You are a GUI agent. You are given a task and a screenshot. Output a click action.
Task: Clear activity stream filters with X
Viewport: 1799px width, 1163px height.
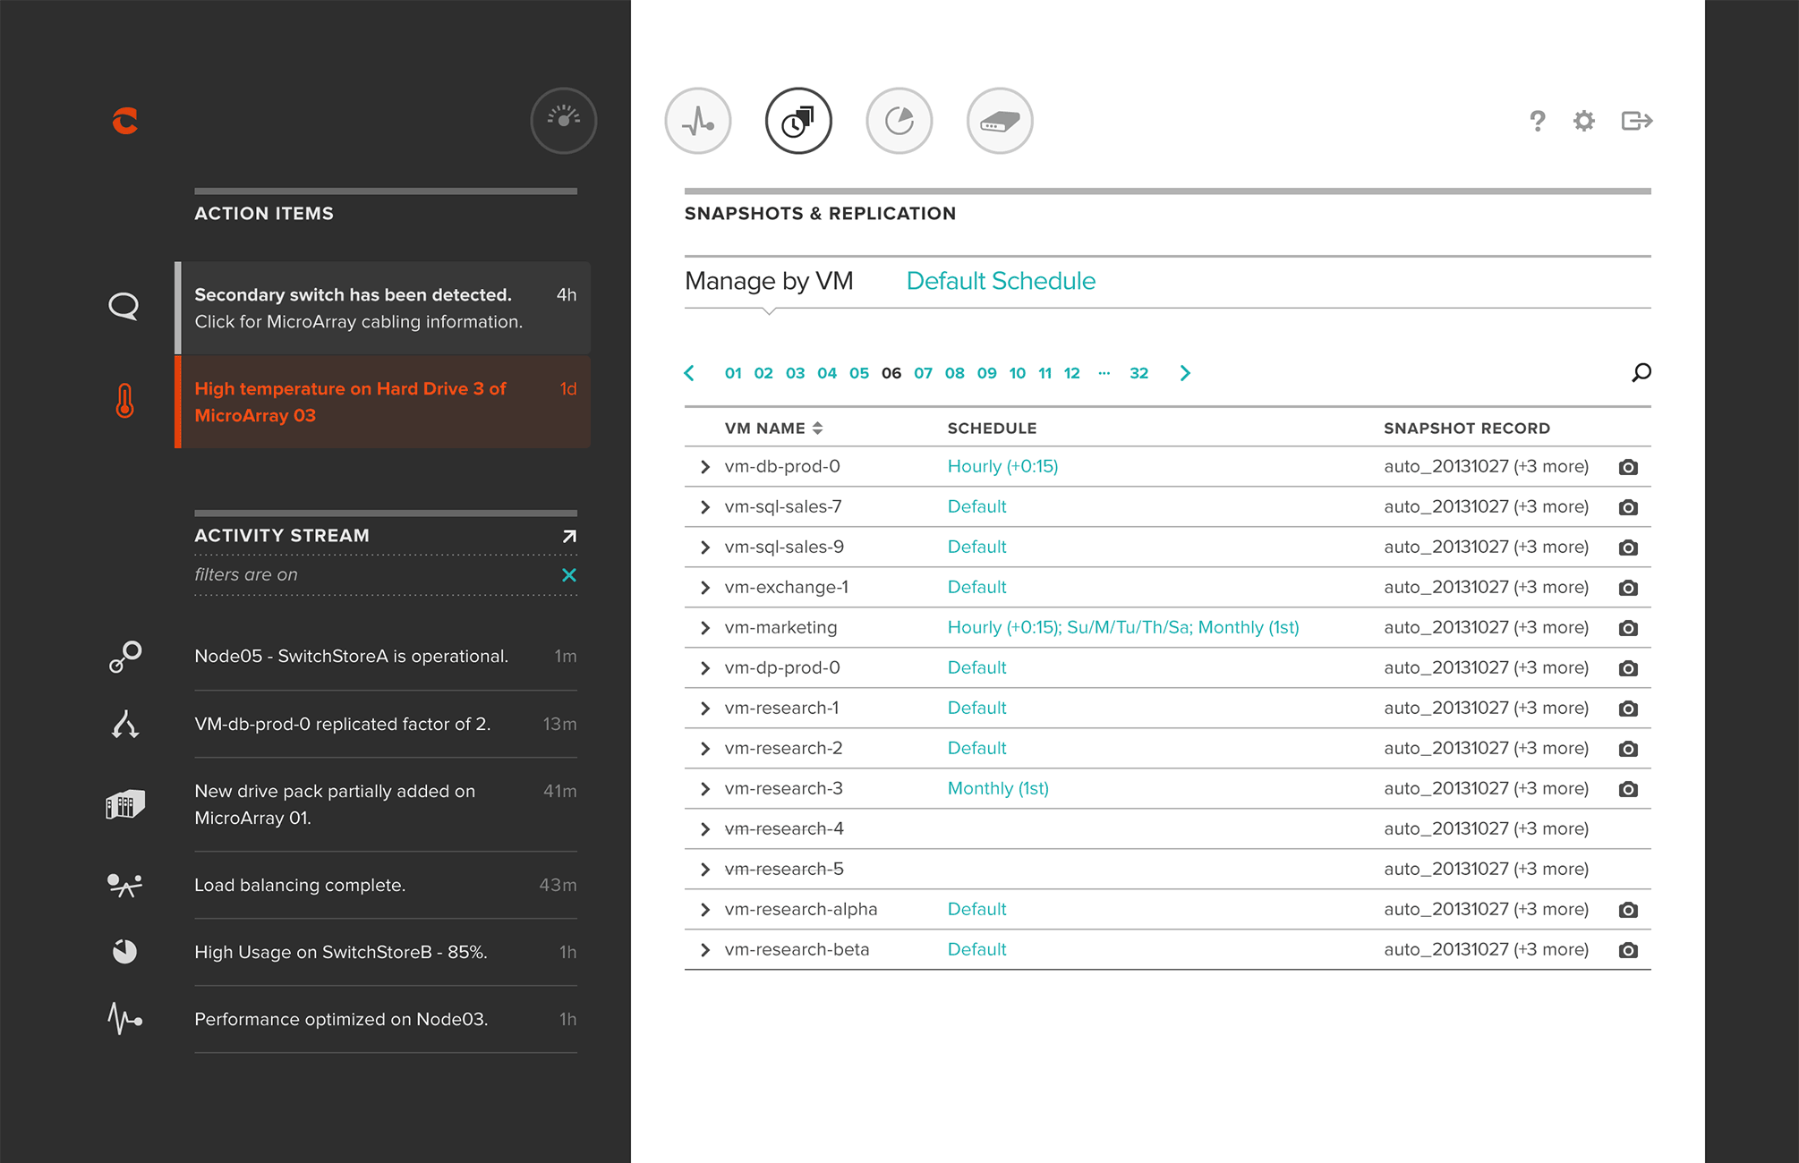568,575
